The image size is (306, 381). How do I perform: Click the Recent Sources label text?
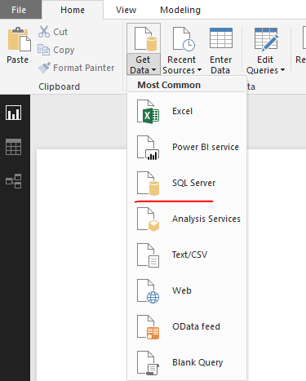point(181,64)
